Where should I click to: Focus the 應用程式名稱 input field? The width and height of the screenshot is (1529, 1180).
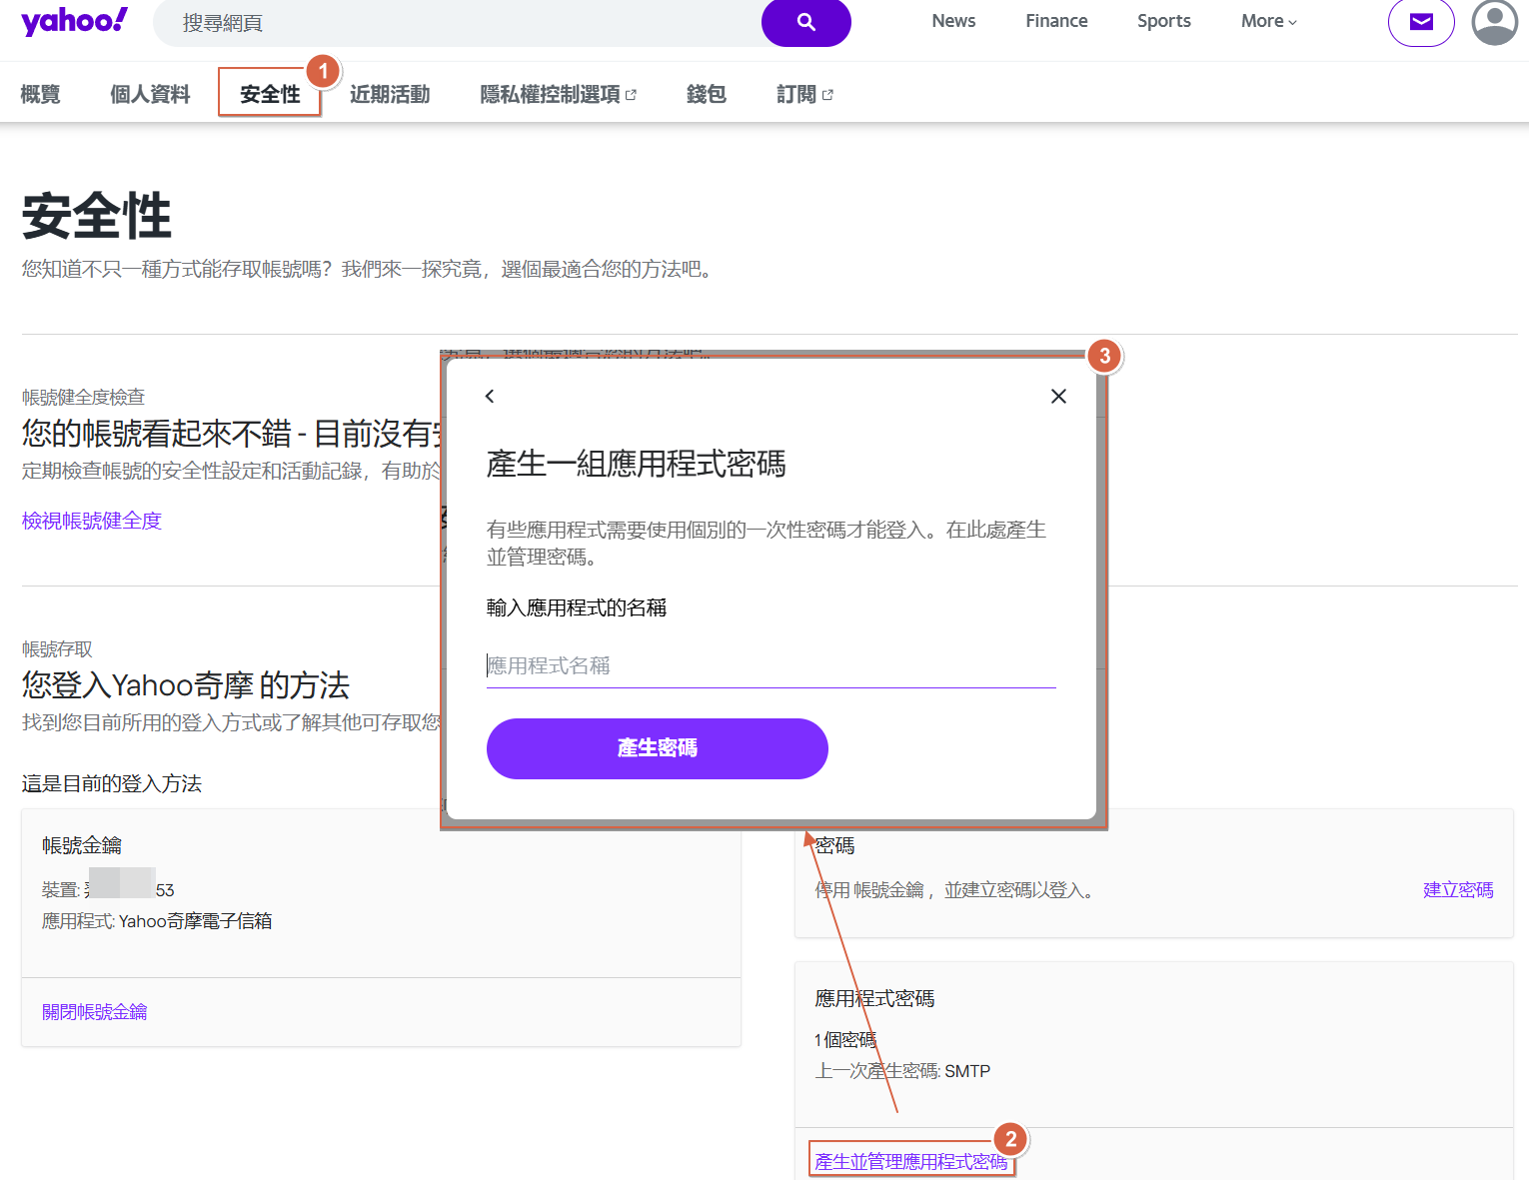pos(769,666)
